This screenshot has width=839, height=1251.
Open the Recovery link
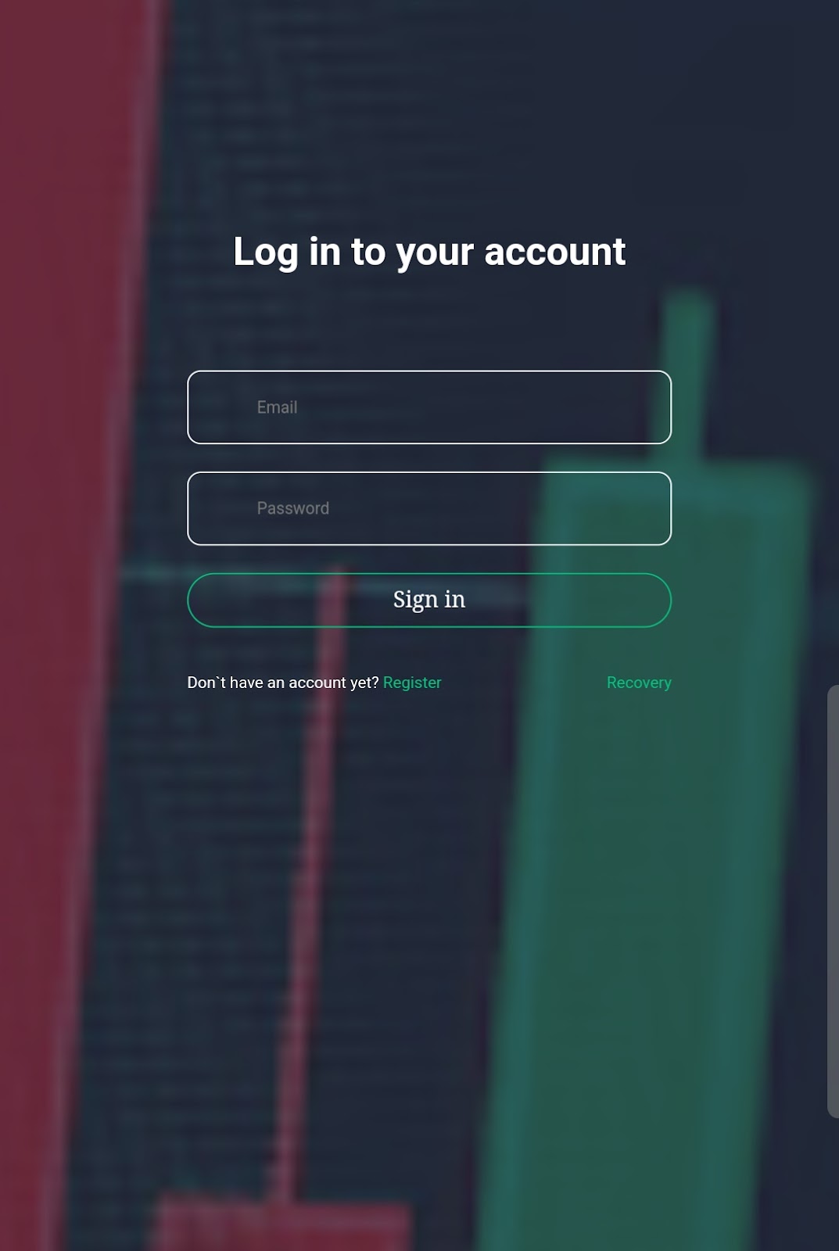click(x=639, y=683)
